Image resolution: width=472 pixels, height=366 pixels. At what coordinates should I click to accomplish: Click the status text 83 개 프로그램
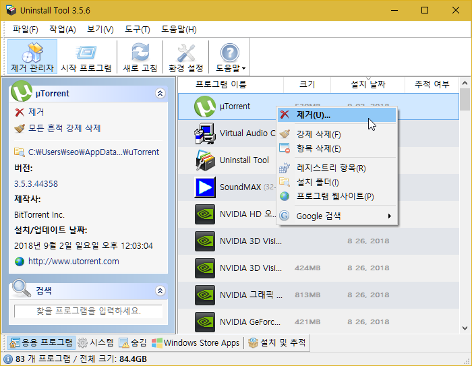[42, 359]
